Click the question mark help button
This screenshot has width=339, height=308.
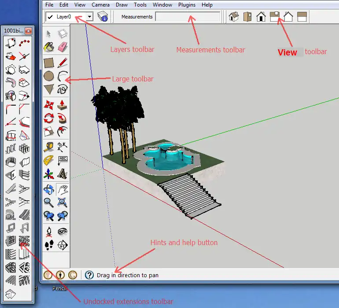tap(89, 275)
